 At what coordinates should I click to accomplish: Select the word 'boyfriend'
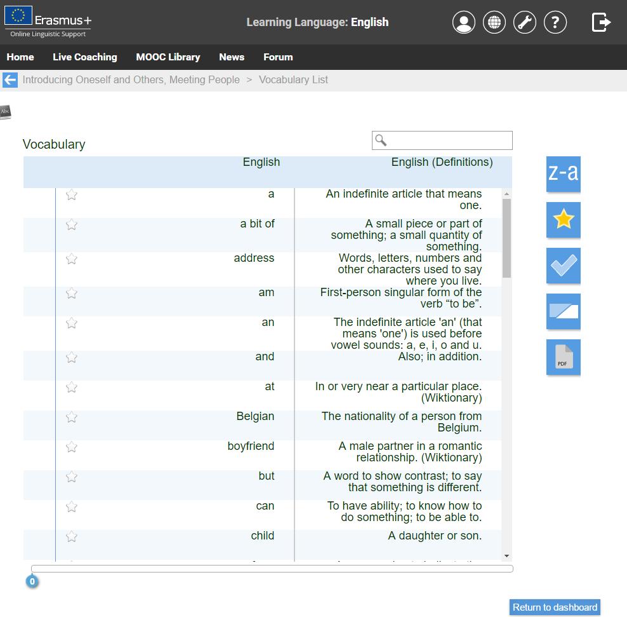pos(251,446)
